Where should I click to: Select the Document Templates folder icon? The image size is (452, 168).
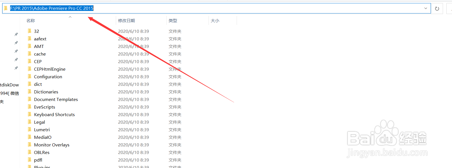point(30,99)
